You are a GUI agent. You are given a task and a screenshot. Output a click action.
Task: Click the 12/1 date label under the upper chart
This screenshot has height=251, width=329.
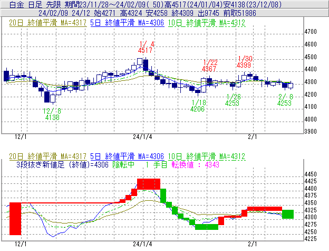pos(21,137)
